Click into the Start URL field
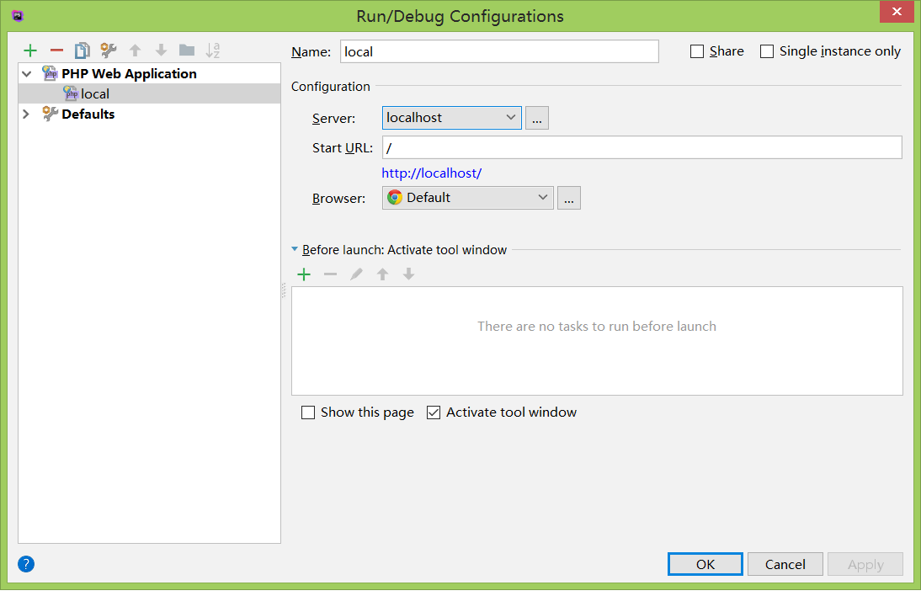This screenshot has height=612, width=921. point(642,148)
